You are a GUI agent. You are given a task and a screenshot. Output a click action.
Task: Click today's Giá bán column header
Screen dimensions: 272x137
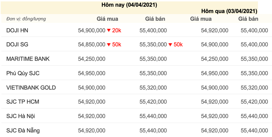(x=155, y=19)
